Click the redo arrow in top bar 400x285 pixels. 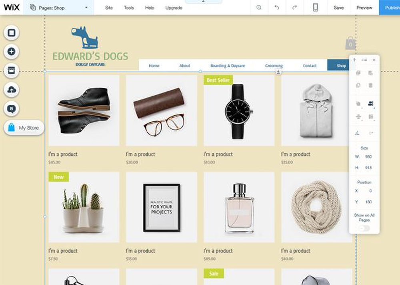point(294,8)
